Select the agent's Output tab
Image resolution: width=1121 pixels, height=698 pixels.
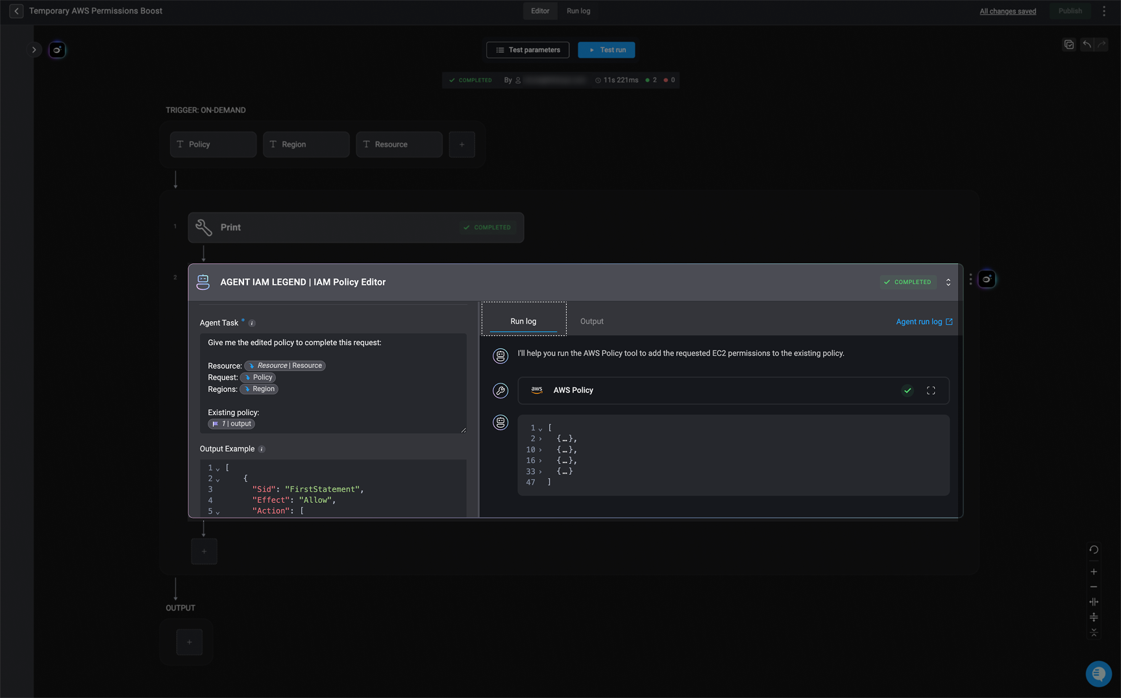(x=591, y=322)
